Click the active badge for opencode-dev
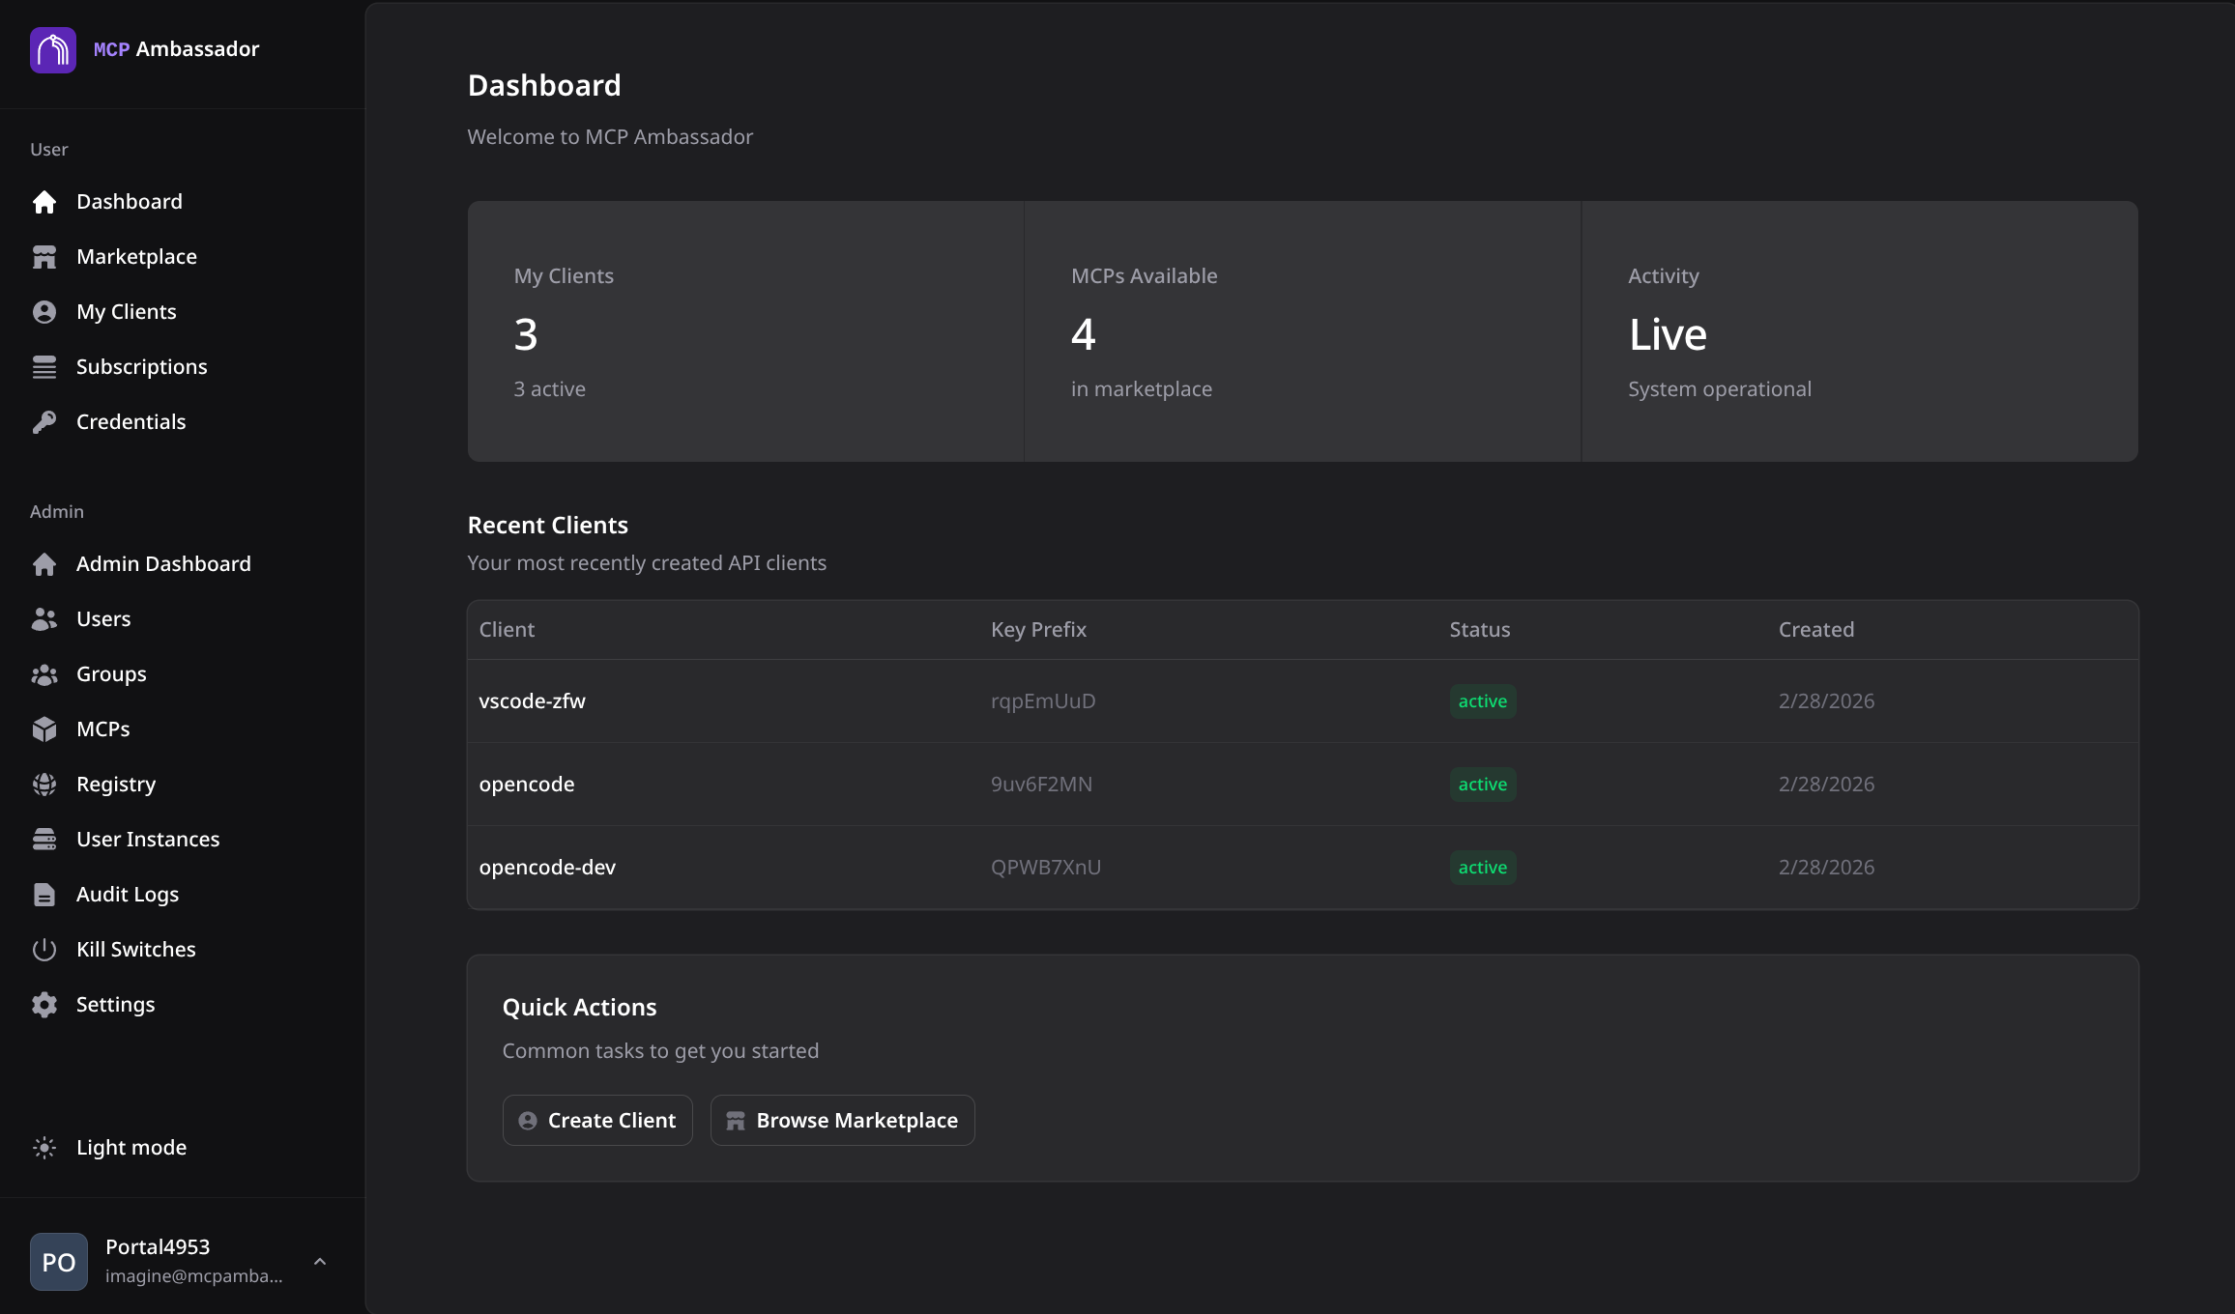 [1482, 868]
